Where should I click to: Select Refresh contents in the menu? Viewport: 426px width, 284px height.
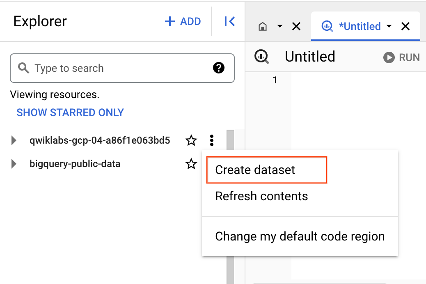pos(261,196)
